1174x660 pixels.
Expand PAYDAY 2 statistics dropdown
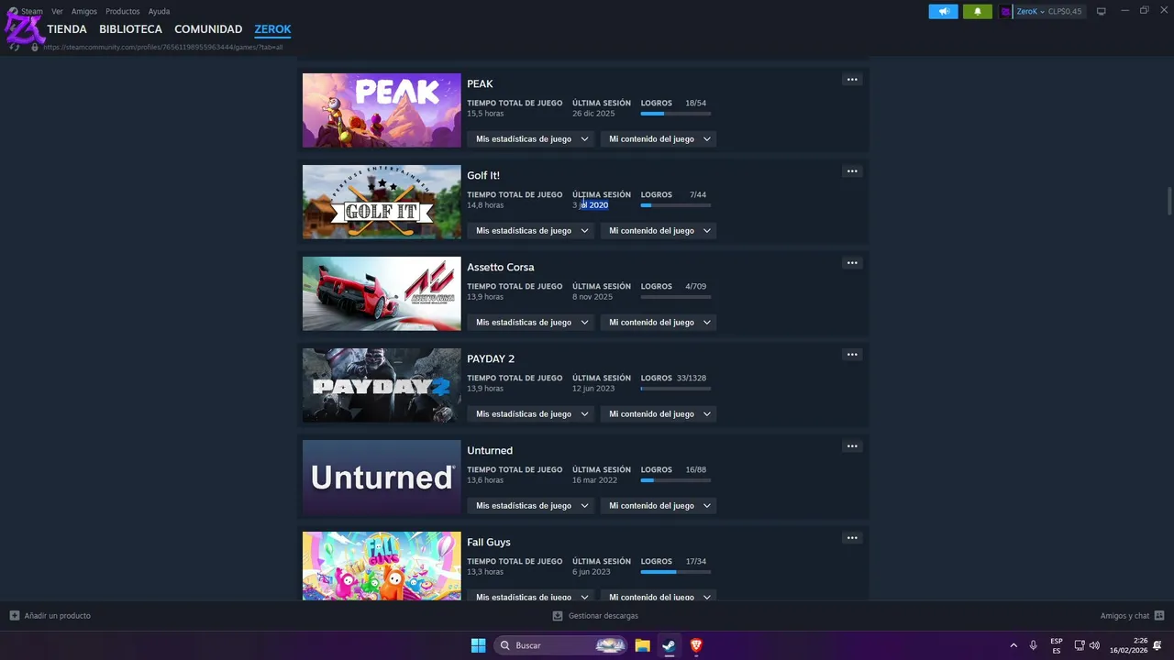[x=532, y=414]
